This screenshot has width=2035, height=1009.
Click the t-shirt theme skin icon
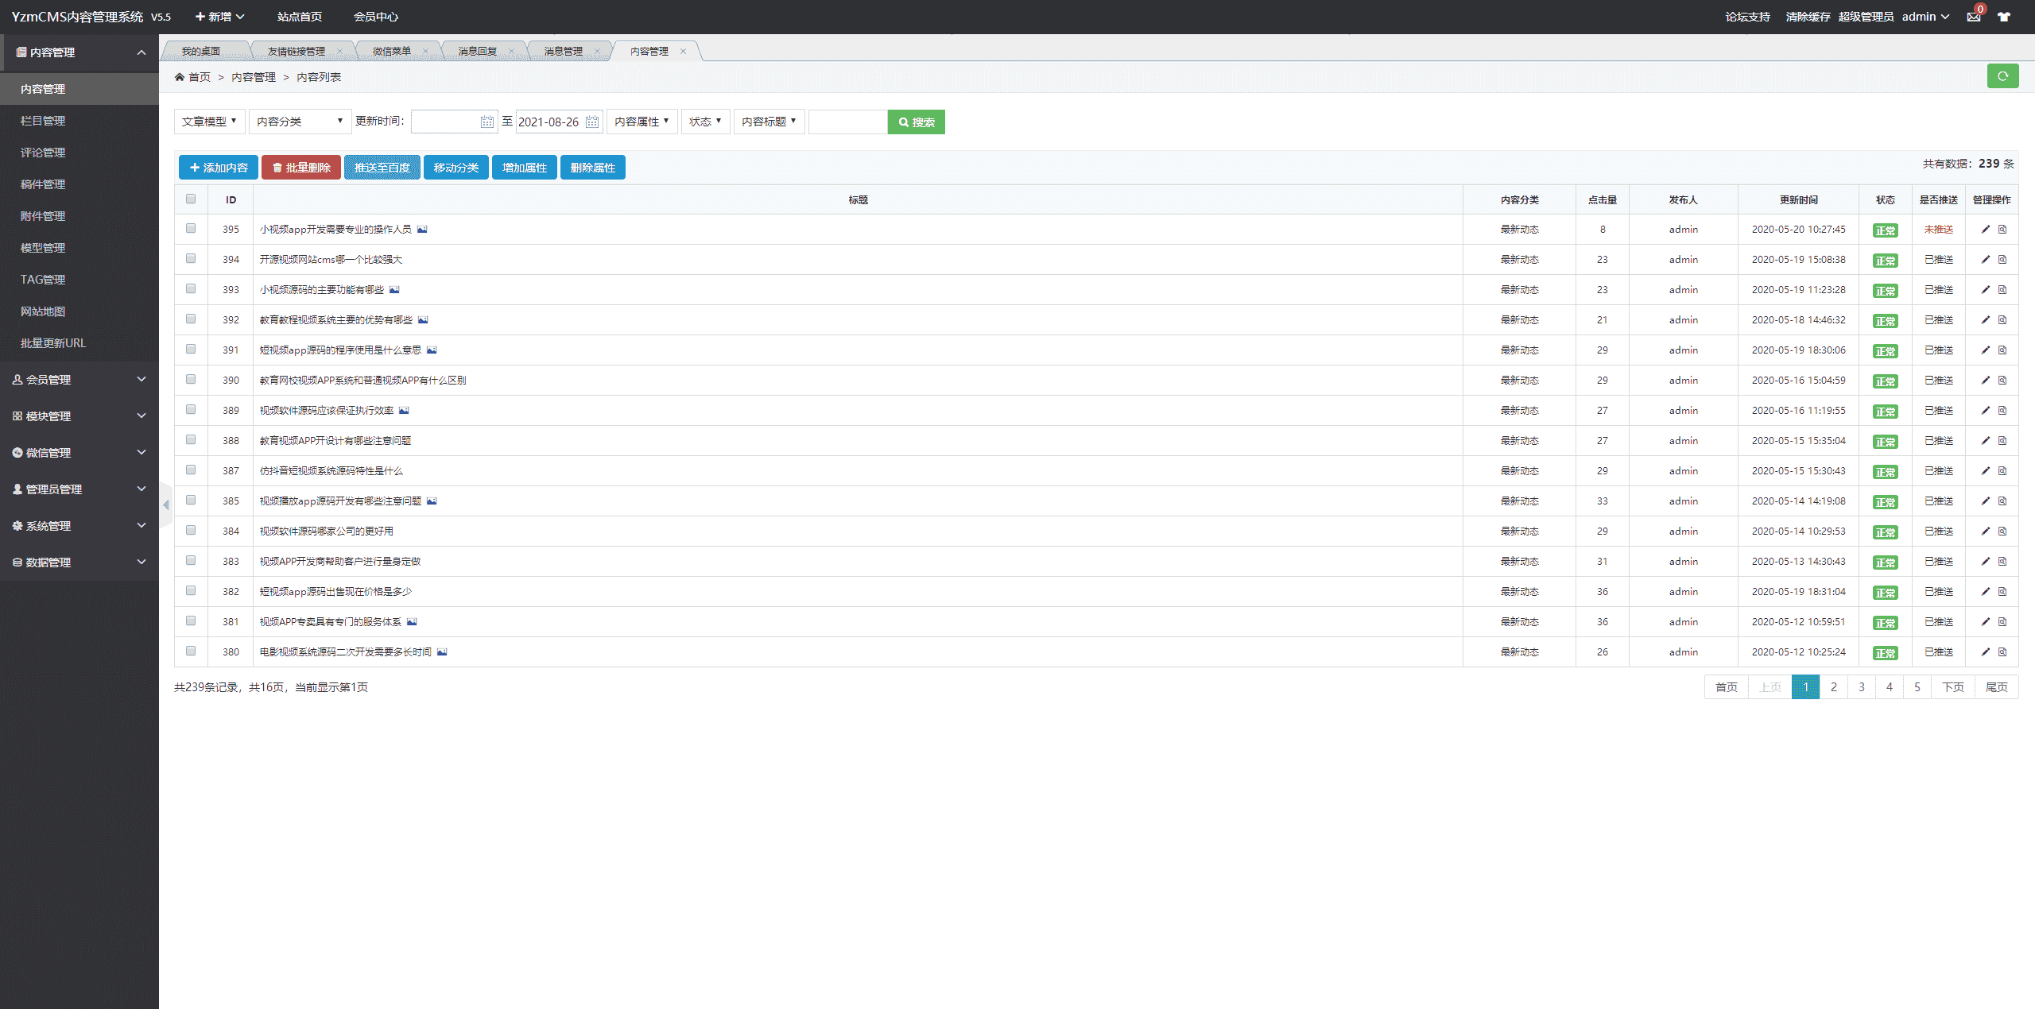click(2004, 17)
